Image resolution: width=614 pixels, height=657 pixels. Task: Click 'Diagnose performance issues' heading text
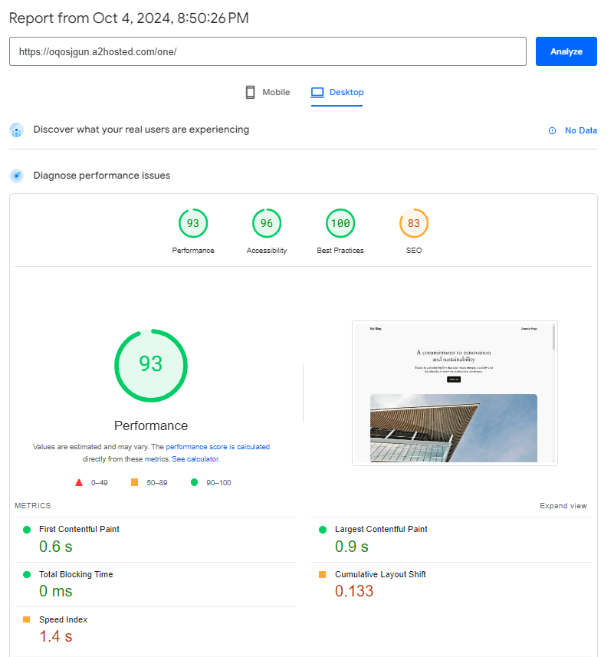(102, 176)
